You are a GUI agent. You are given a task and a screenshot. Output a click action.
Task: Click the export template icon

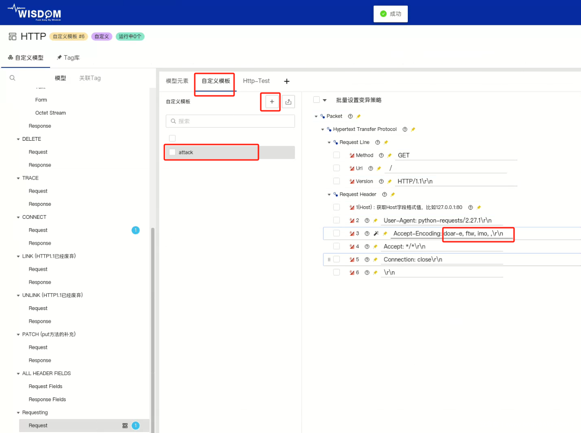pos(288,101)
